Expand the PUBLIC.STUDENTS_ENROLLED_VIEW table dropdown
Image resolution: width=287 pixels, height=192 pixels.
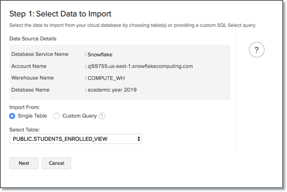pyautogui.click(x=76, y=139)
